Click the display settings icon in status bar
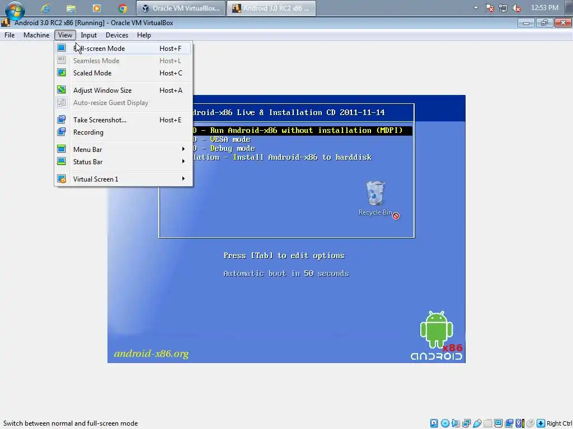Viewport: 573px width, 429px height. tap(498, 423)
